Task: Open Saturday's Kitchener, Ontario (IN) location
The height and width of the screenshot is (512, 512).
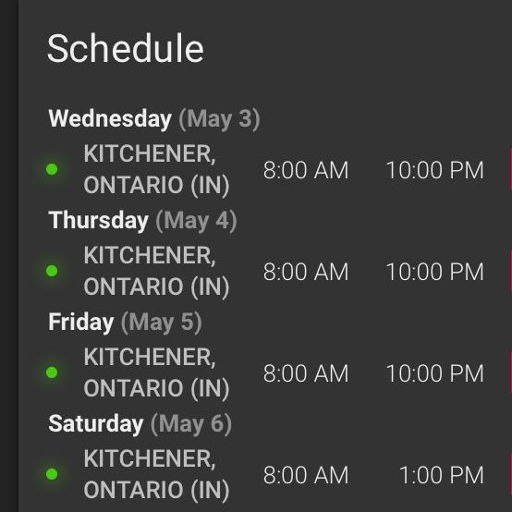Action: [156, 474]
